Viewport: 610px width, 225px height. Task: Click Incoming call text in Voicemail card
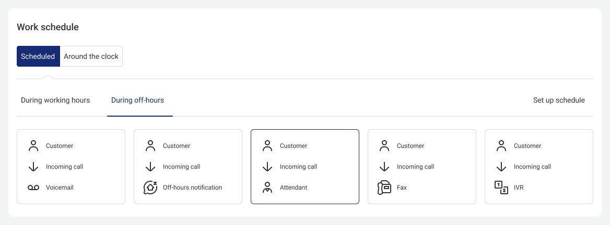(65, 167)
